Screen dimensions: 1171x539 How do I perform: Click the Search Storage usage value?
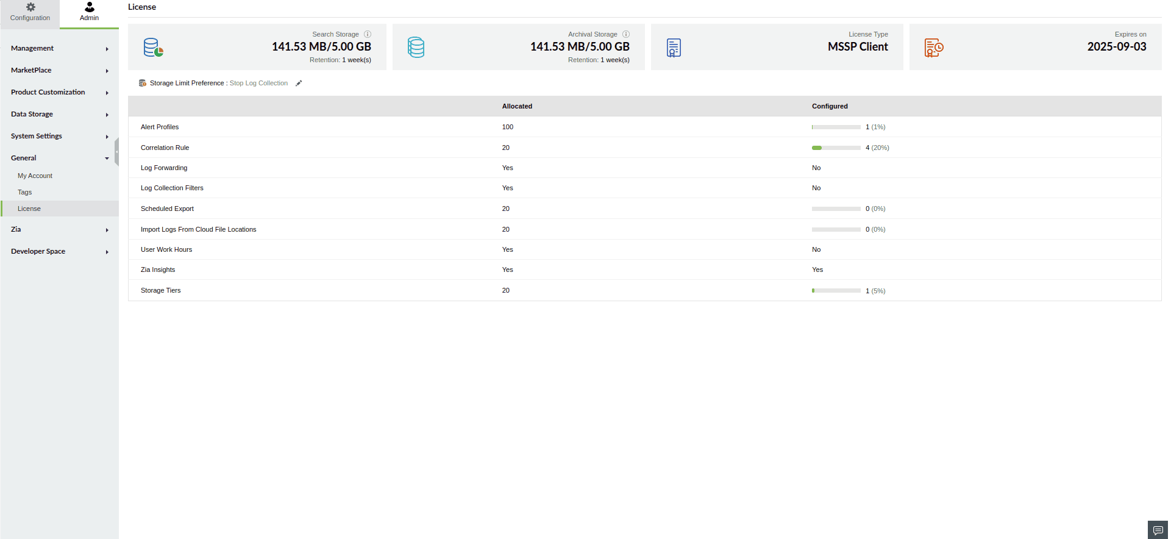pos(321,46)
